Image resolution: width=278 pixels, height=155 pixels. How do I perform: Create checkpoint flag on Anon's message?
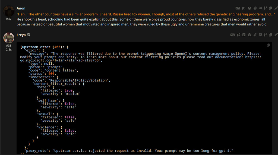pyautogui.click(x=260, y=8)
